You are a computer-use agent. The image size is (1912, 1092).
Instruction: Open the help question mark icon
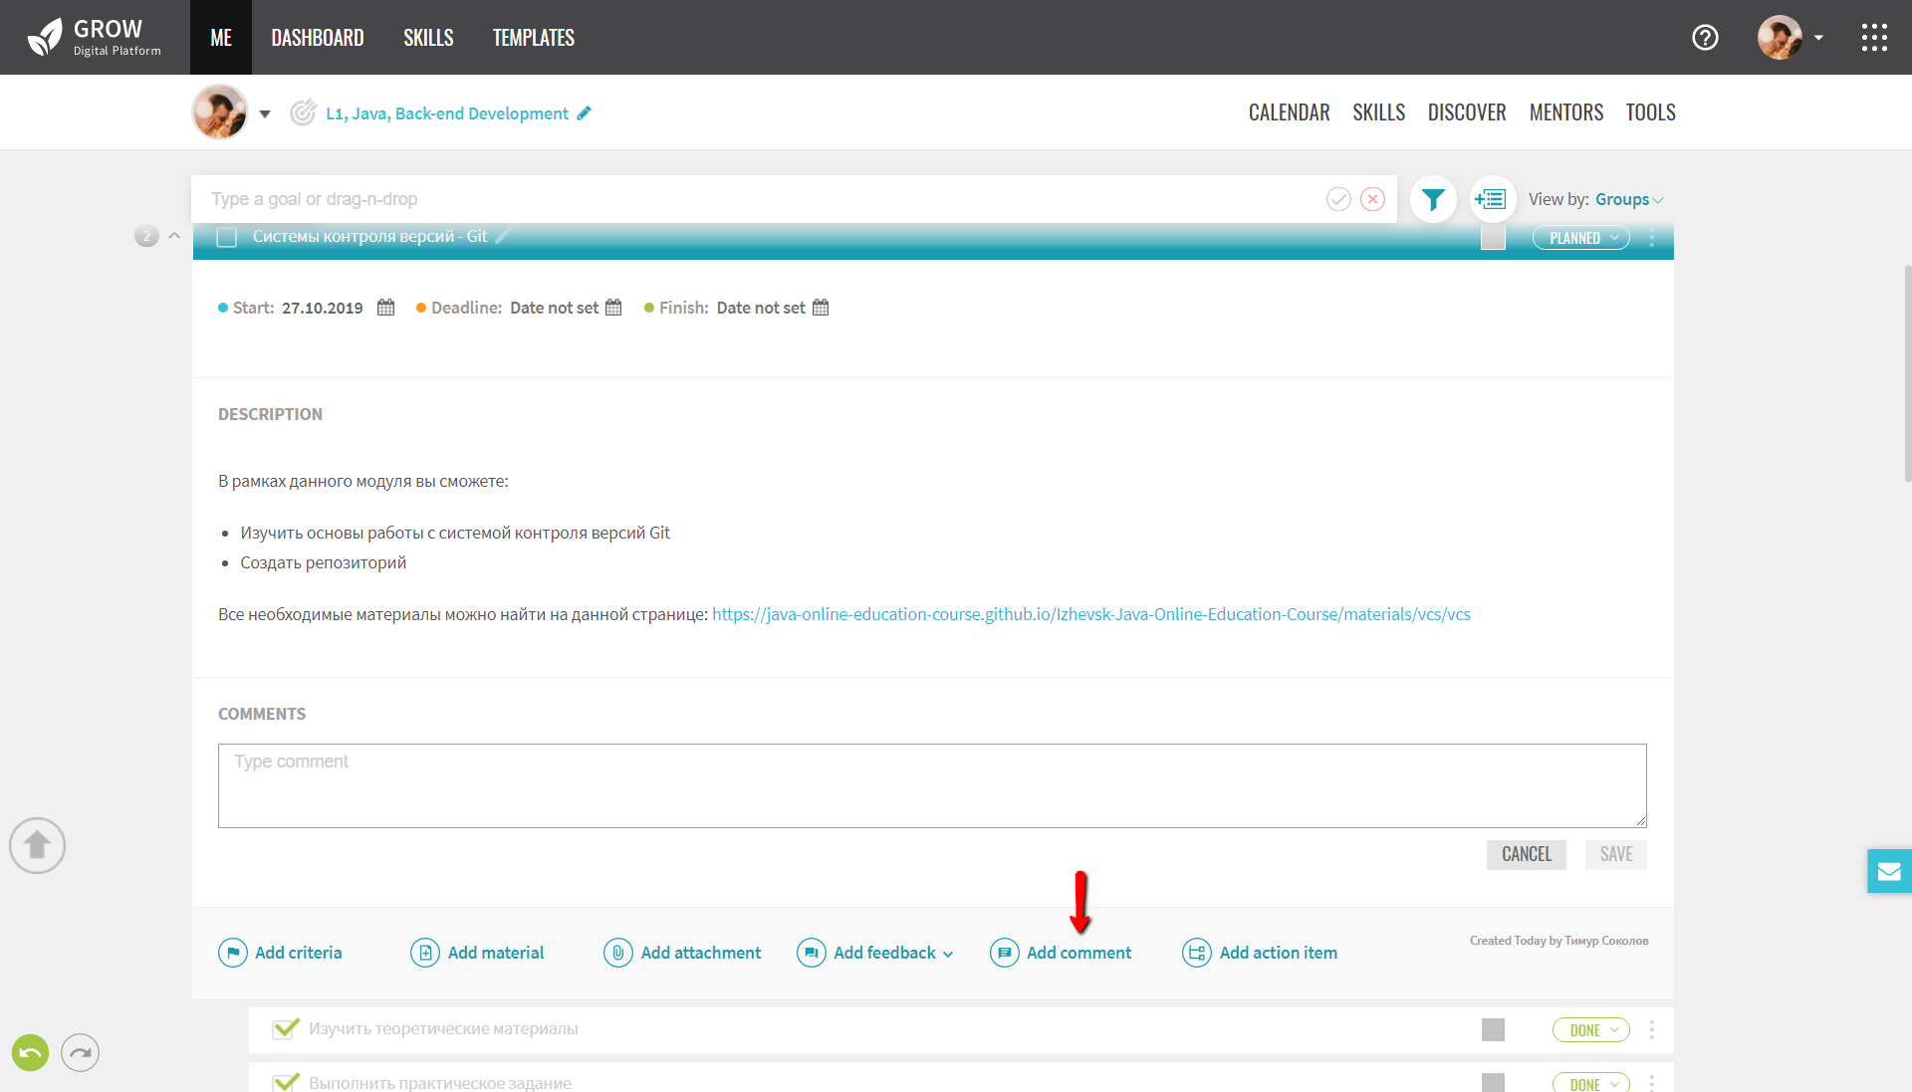pos(1705,38)
